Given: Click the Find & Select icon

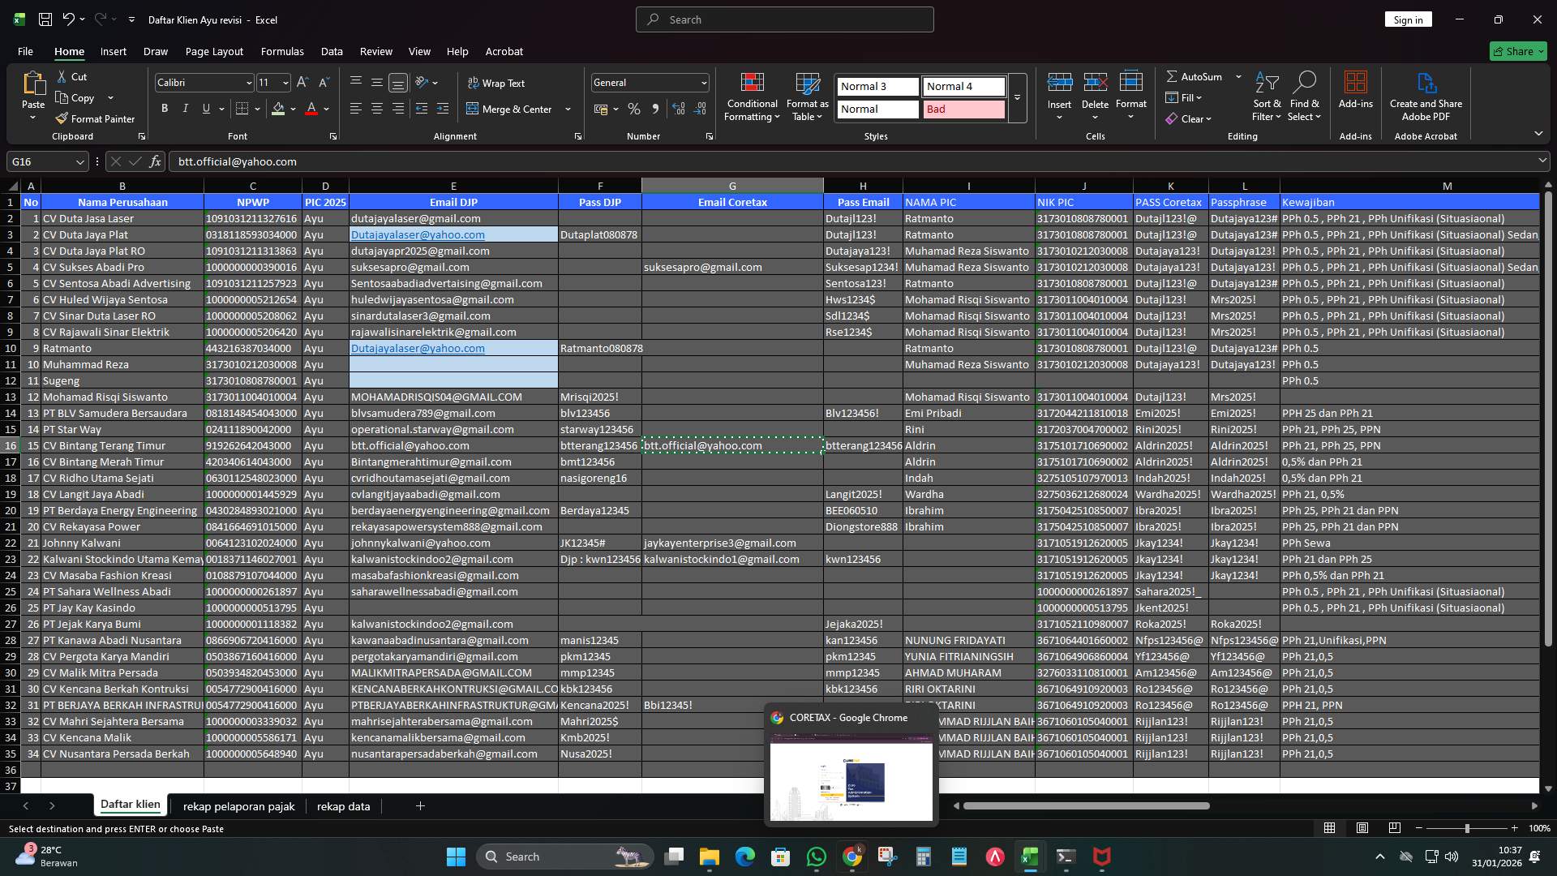Looking at the screenshot, I should (1304, 97).
